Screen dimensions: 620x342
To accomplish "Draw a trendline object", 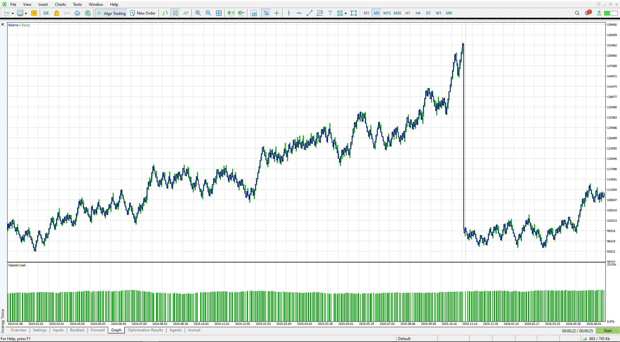I will 309,13.
